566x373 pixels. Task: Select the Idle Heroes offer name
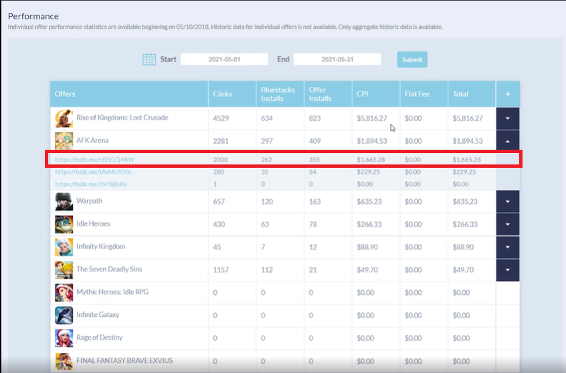click(x=93, y=224)
